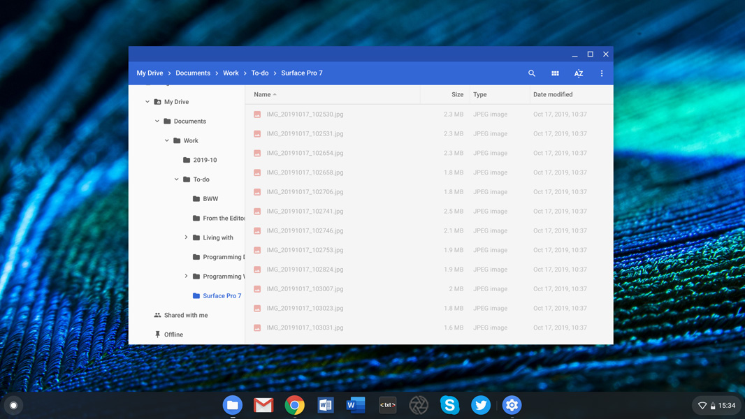Expand the Living with folder
Image resolution: width=745 pixels, height=419 pixels.
tap(187, 237)
